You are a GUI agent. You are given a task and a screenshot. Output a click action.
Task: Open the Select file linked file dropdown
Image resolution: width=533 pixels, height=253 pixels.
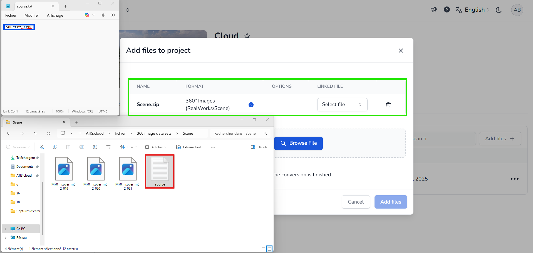(342, 105)
